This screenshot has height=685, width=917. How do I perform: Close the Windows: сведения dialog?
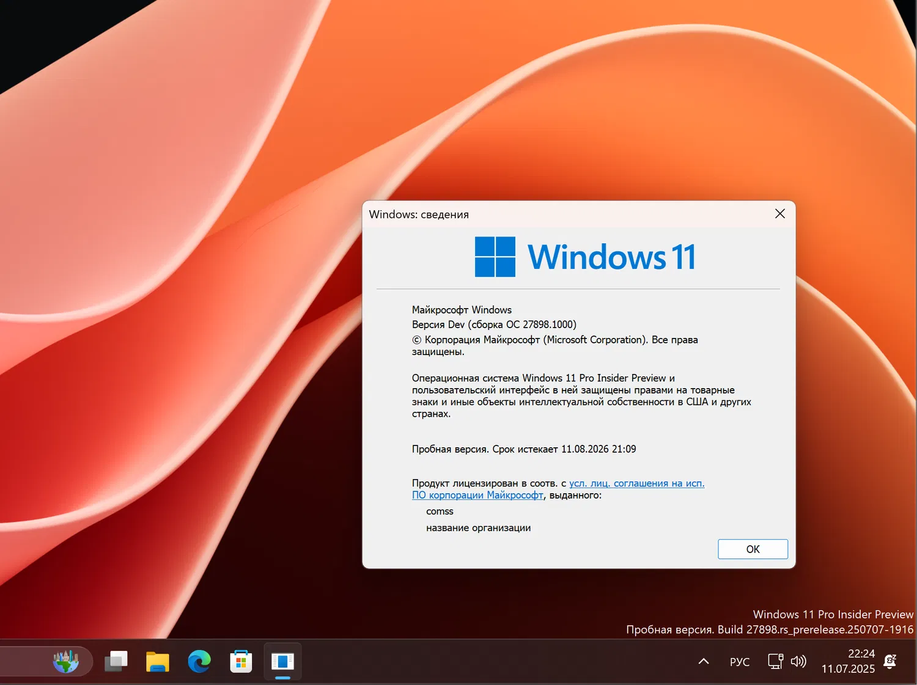(779, 214)
